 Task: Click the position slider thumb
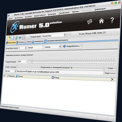32,62
